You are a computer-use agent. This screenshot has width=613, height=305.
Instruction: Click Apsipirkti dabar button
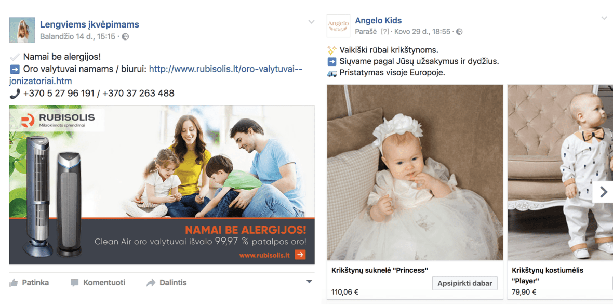click(x=465, y=283)
